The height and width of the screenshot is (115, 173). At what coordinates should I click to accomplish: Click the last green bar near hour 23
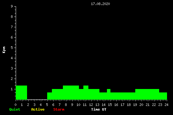[163, 96]
